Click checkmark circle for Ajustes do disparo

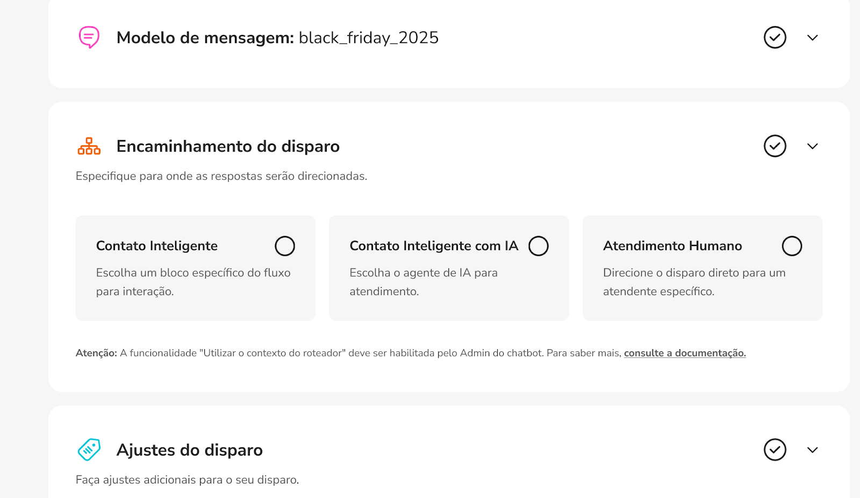click(x=775, y=450)
